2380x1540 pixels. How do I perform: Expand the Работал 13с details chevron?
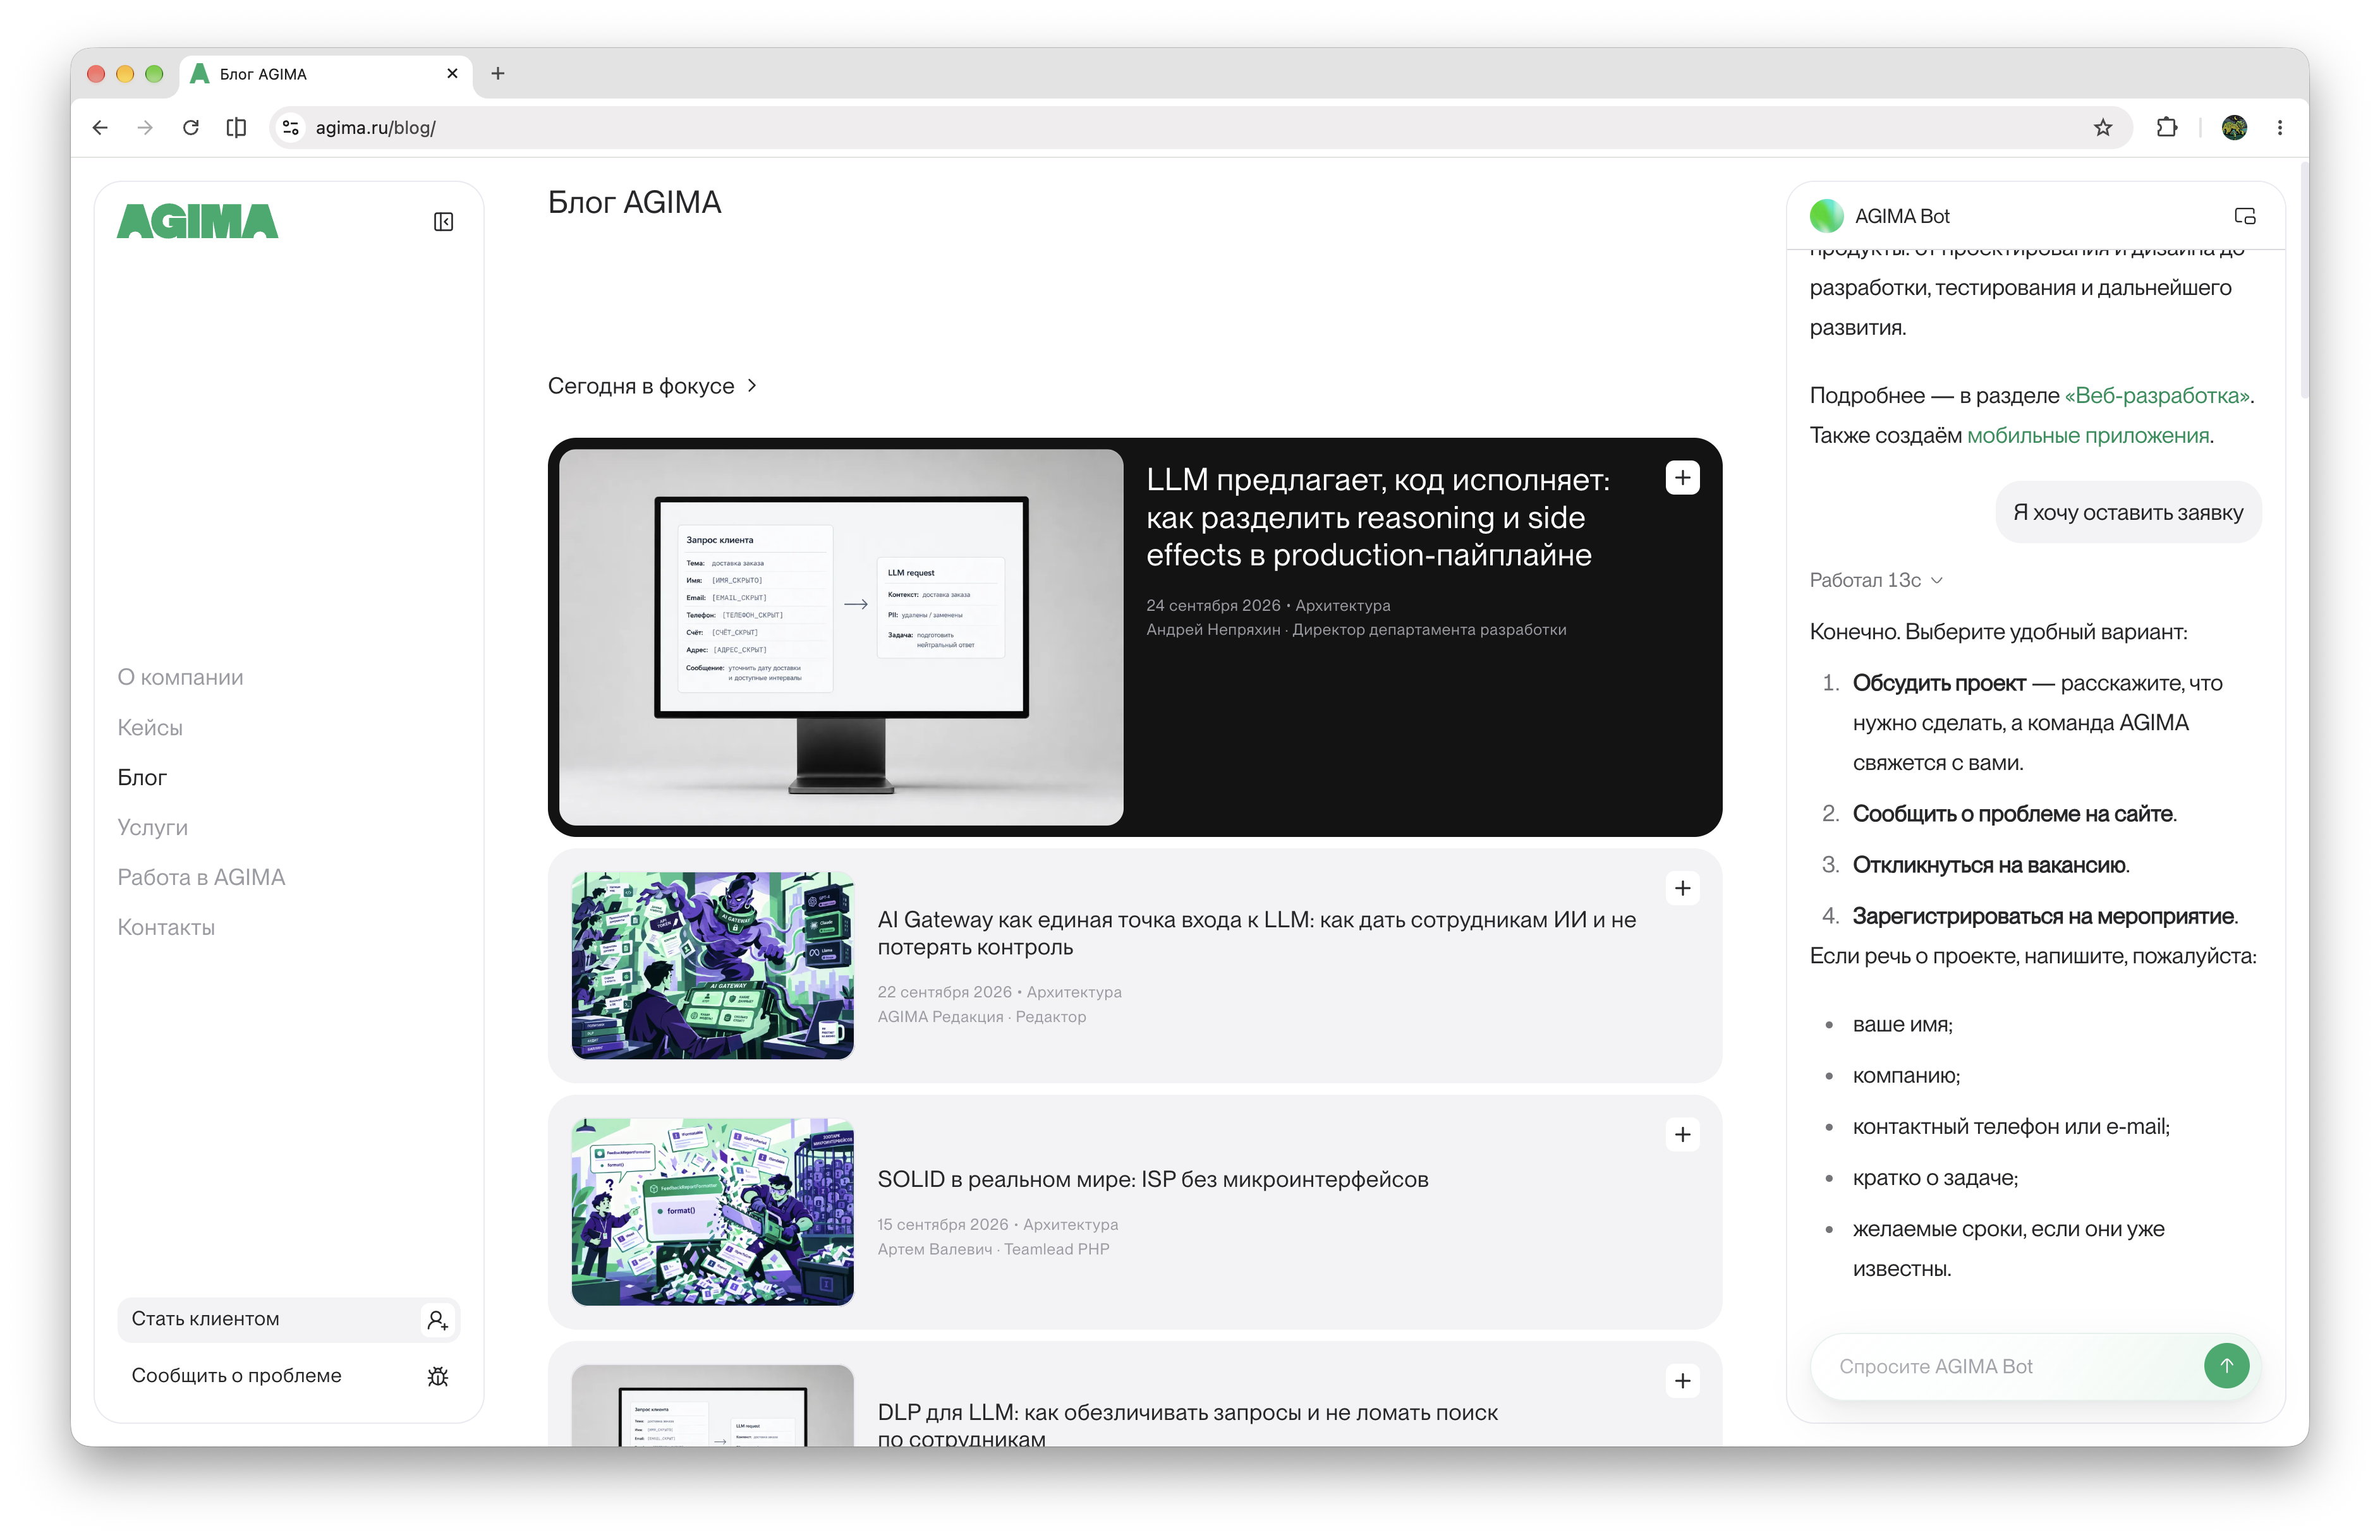(x=1936, y=581)
